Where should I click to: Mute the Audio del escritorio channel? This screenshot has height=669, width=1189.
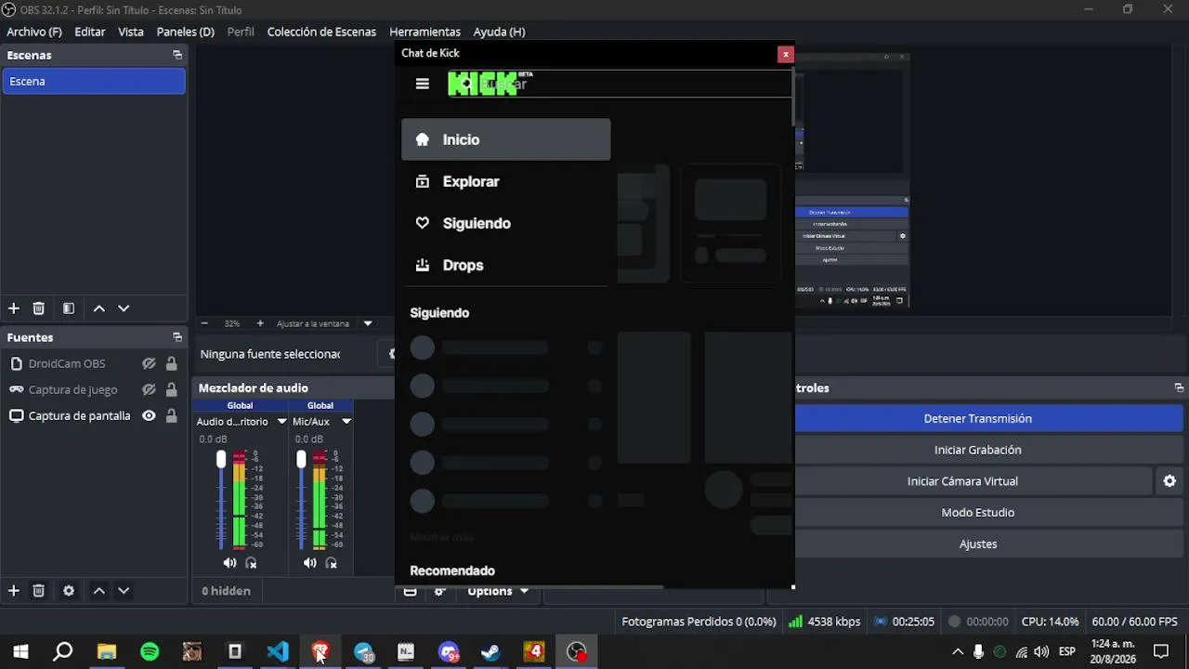point(229,563)
